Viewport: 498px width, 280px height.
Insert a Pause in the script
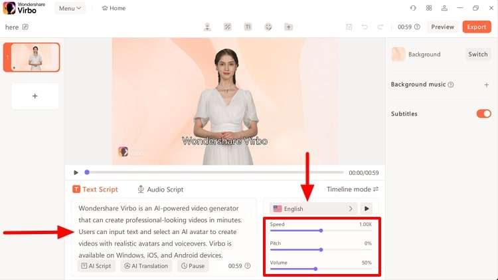pyautogui.click(x=193, y=266)
